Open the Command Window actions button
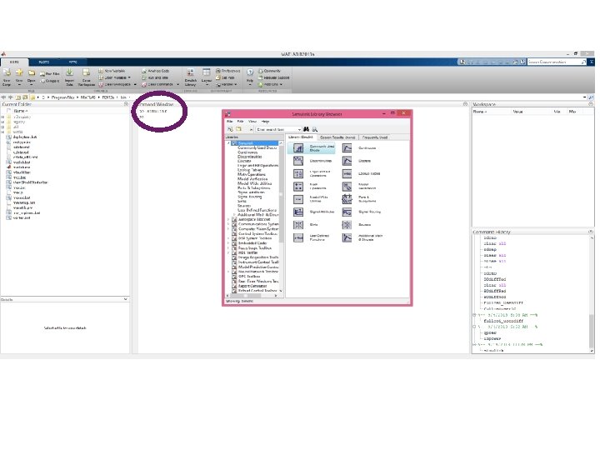 (x=465, y=104)
